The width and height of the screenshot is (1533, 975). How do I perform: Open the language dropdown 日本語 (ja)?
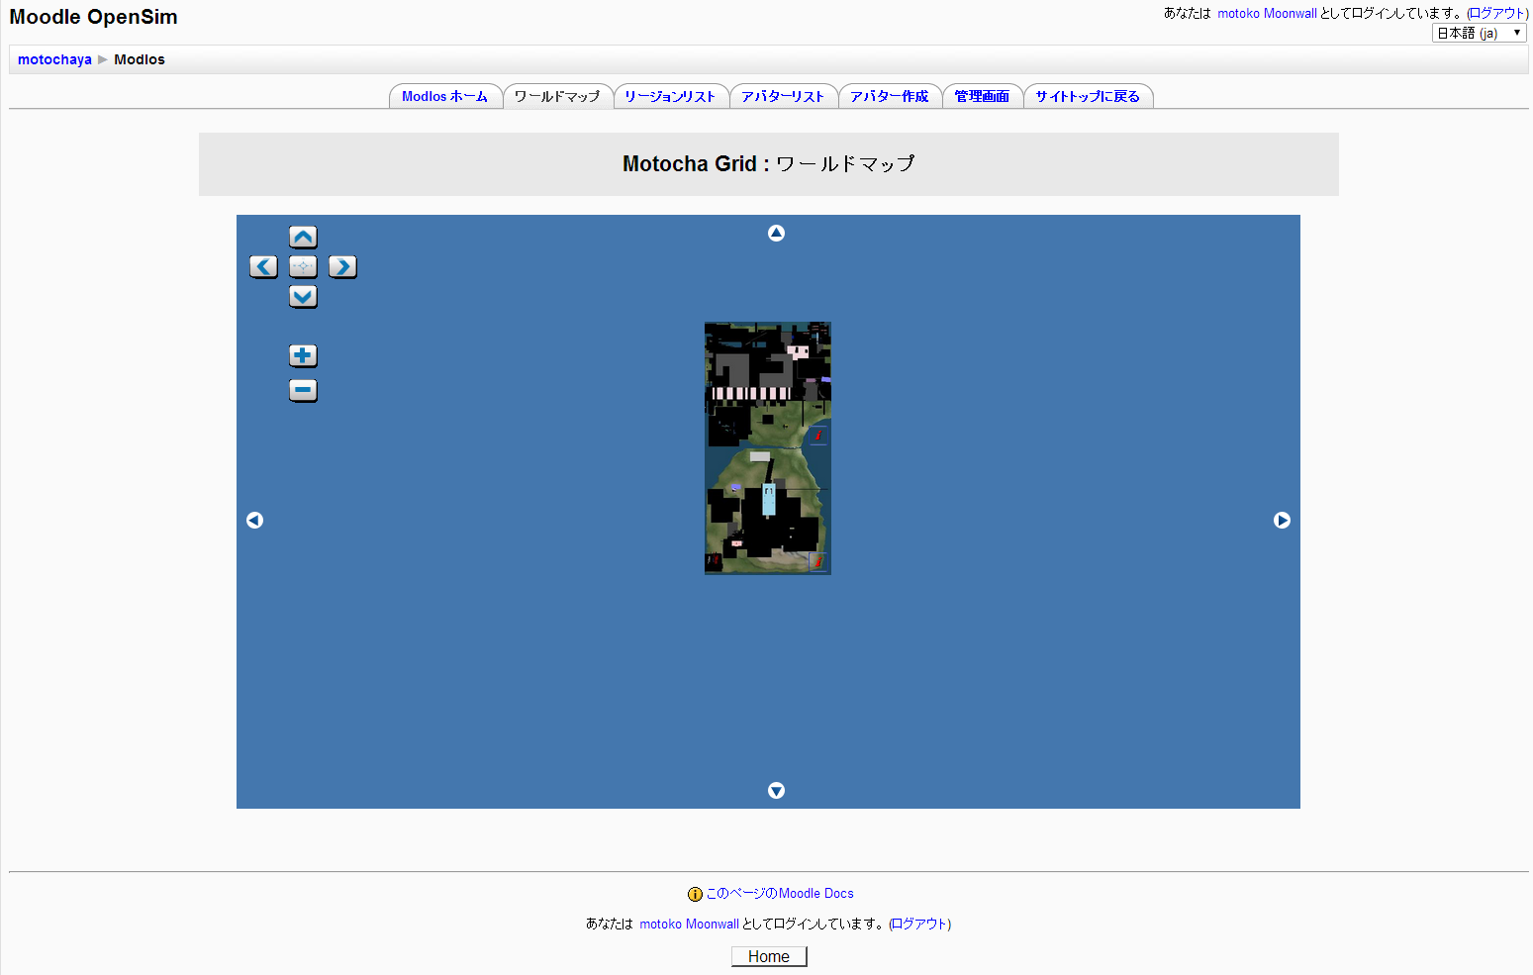point(1479,33)
